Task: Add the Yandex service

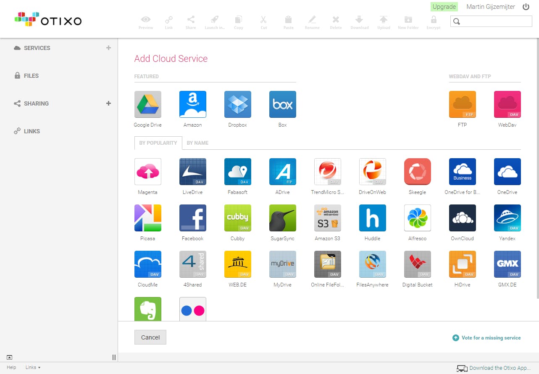Action: 507,218
